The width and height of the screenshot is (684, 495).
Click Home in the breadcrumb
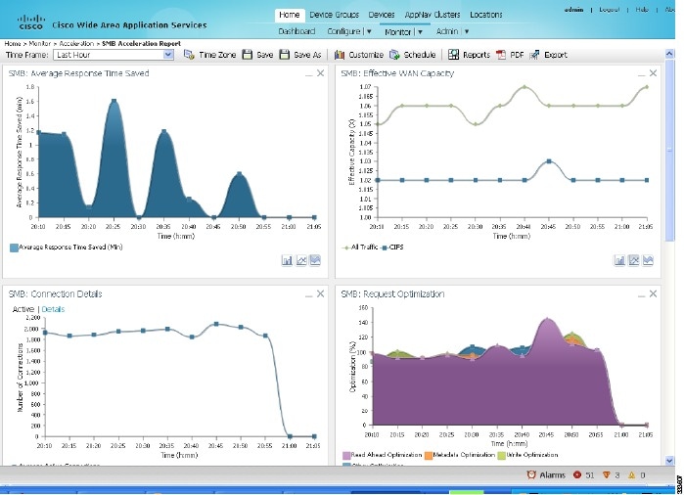pyautogui.click(x=12, y=44)
